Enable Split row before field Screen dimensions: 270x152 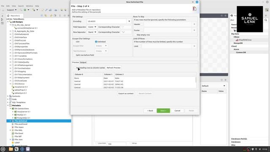[x=75, y=55]
